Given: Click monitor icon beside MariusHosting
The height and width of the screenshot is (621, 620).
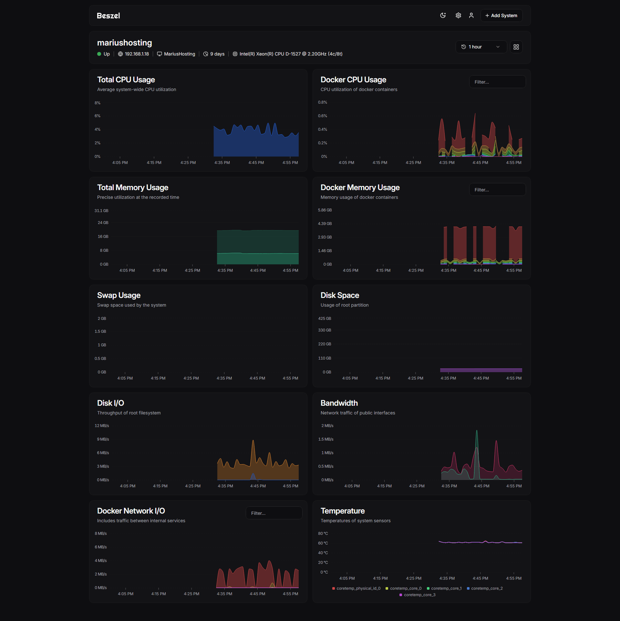Looking at the screenshot, I should point(159,54).
